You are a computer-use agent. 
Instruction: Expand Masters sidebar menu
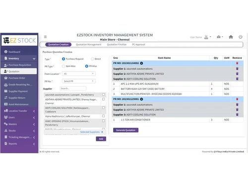[x=34, y=124]
